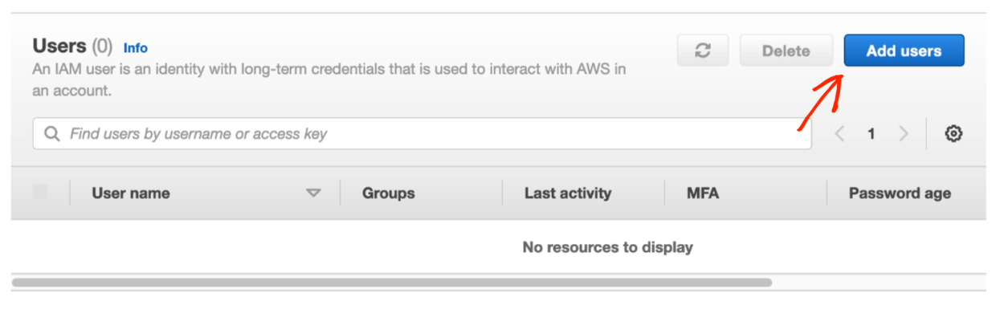Viewport: 996px width, 321px height.
Task: Focus the Find users search field
Action: (x=422, y=134)
